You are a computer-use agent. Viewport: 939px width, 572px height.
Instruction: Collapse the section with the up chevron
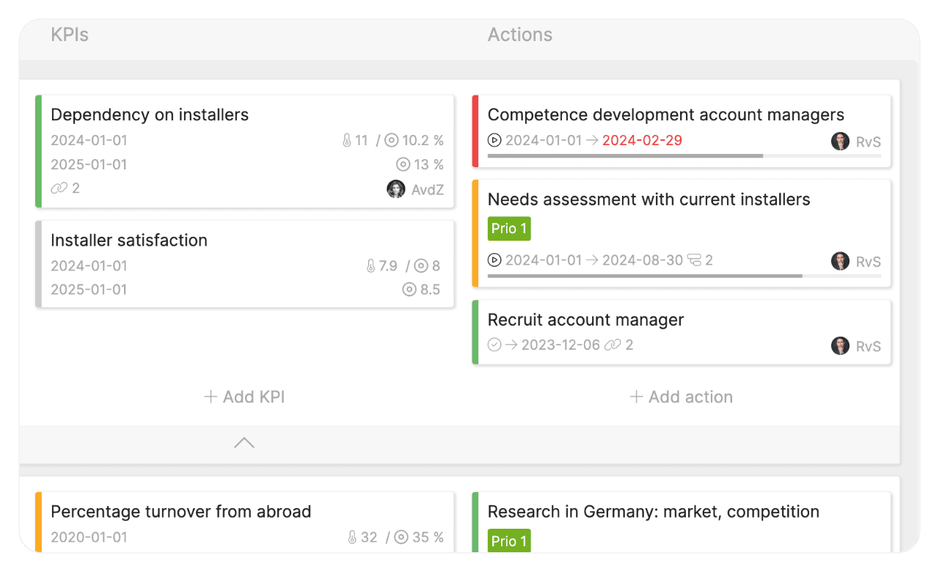pyautogui.click(x=244, y=443)
